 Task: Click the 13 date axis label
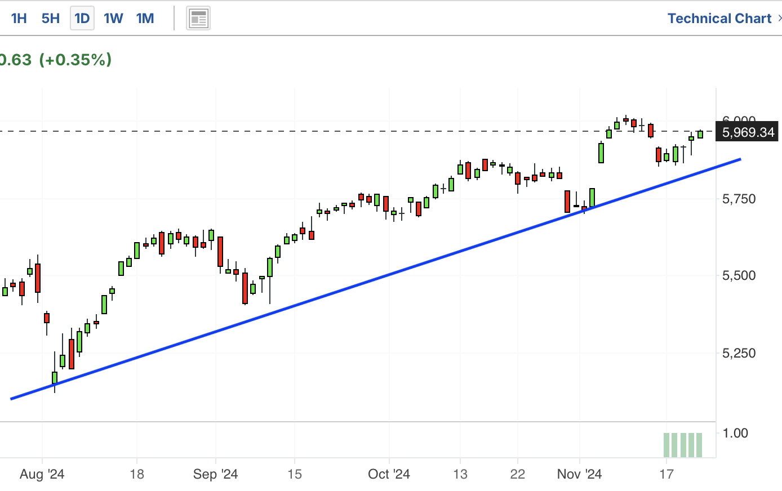point(460,474)
